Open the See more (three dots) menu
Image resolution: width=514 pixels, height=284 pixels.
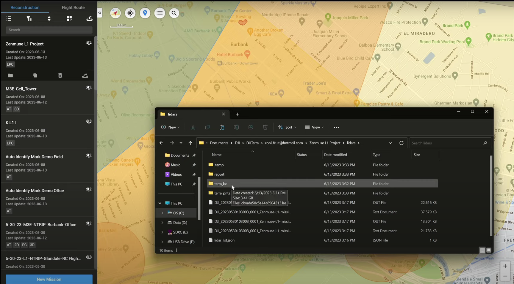click(336, 127)
